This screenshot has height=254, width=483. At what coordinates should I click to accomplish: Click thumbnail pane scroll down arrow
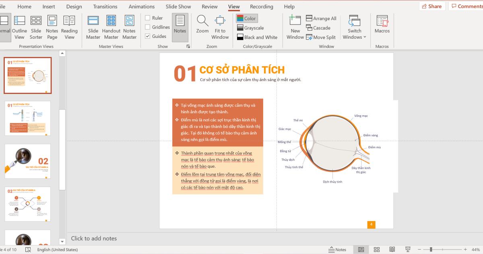[62, 242]
